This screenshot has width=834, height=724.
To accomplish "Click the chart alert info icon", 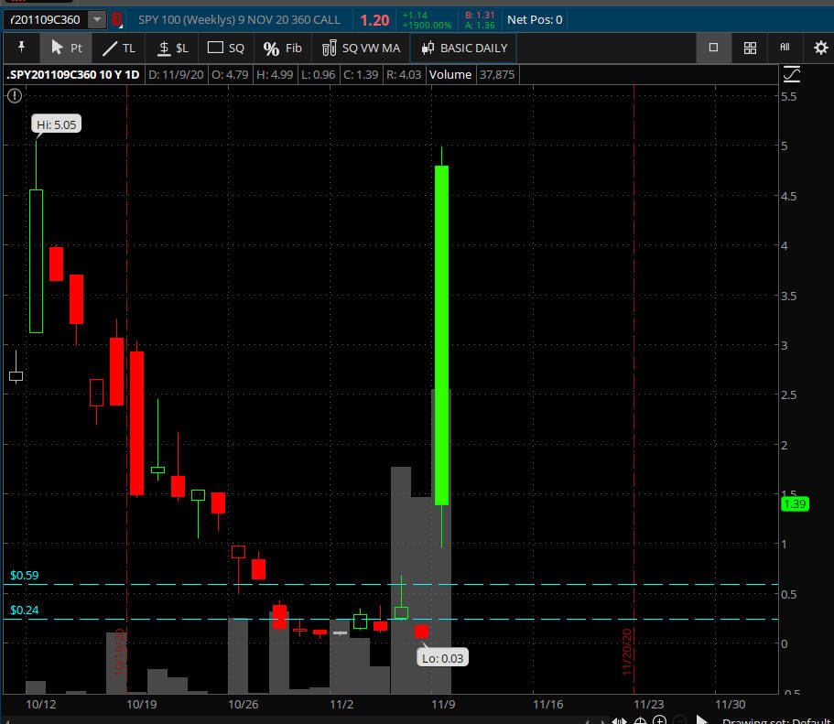I will point(14,94).
